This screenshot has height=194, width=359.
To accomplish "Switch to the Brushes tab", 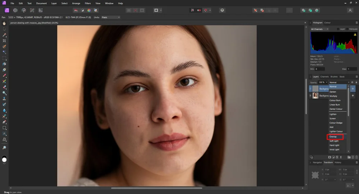I will click(x=334, y=77).
